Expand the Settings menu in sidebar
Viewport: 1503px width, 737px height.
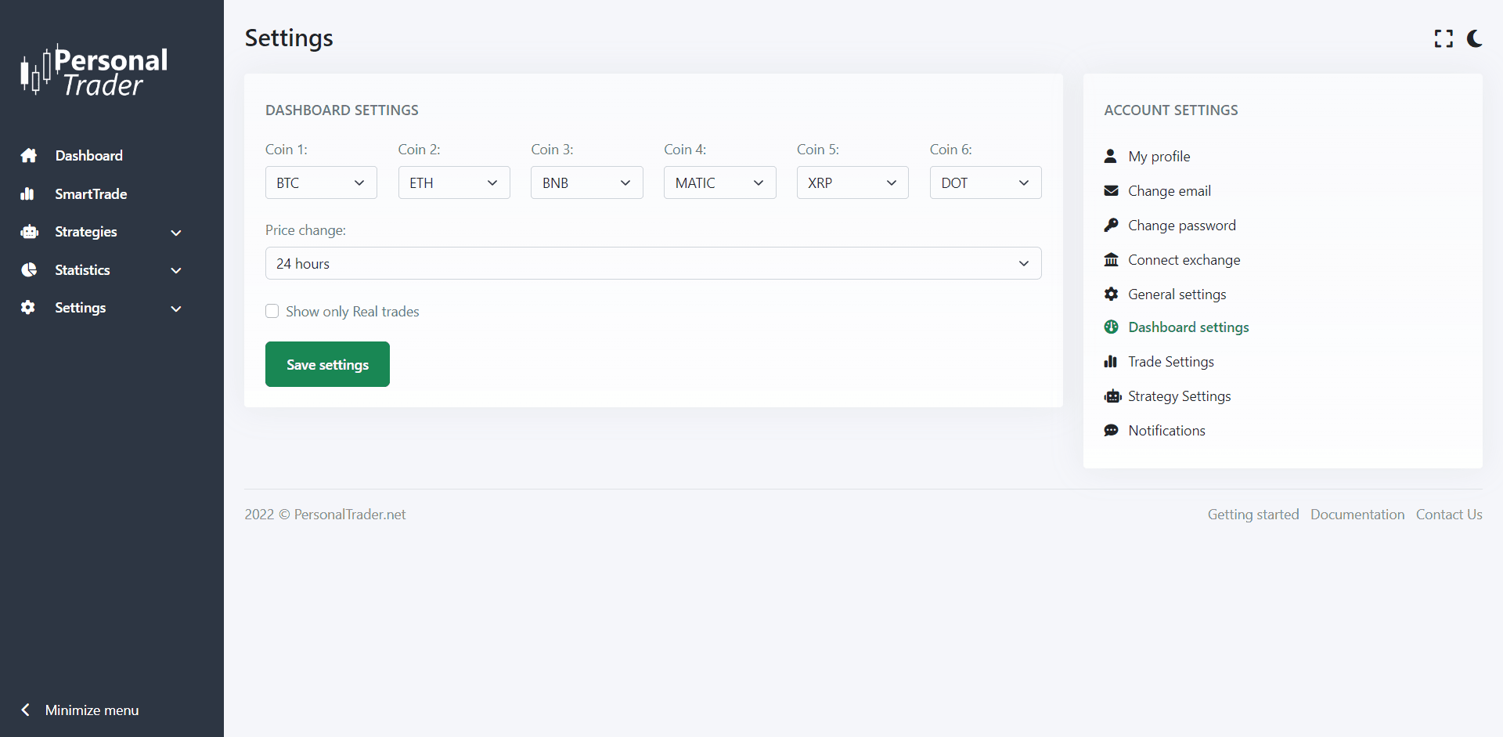click(102, 308)
